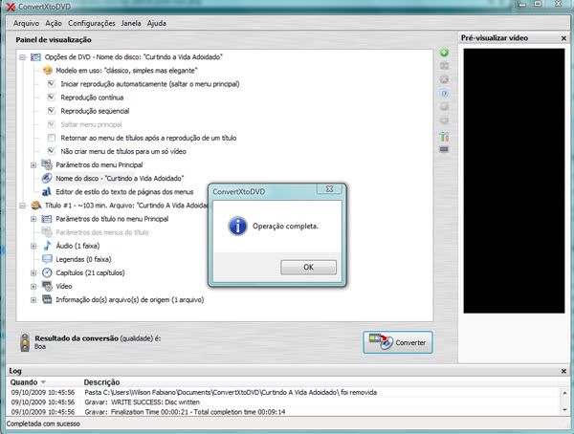Viewport: 574px width, 434px height.
Task: Click the Modelo em uso template icon
Action: tap(48, 71)
